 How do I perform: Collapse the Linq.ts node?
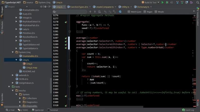[16, 60]
